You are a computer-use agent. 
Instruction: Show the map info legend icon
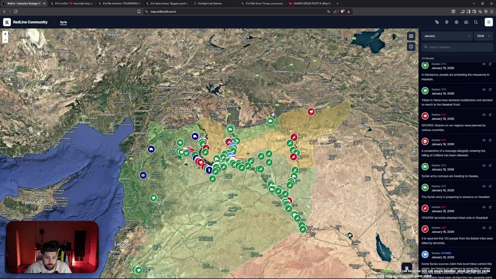[x=411, y=46]
